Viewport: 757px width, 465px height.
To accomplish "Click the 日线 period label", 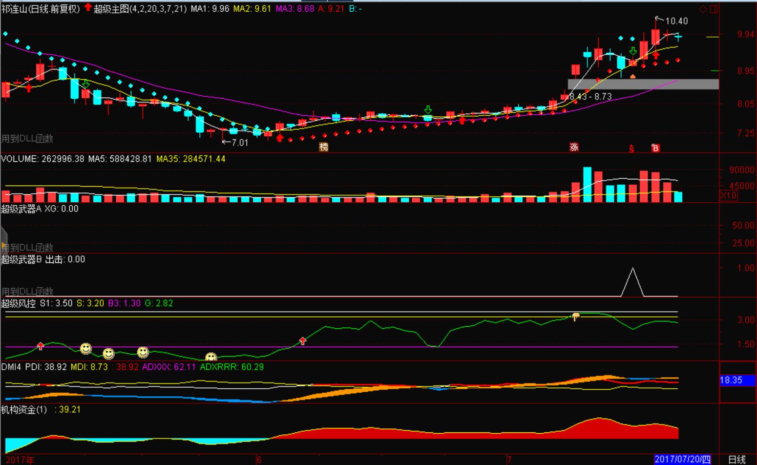I will tap(737, 459).
